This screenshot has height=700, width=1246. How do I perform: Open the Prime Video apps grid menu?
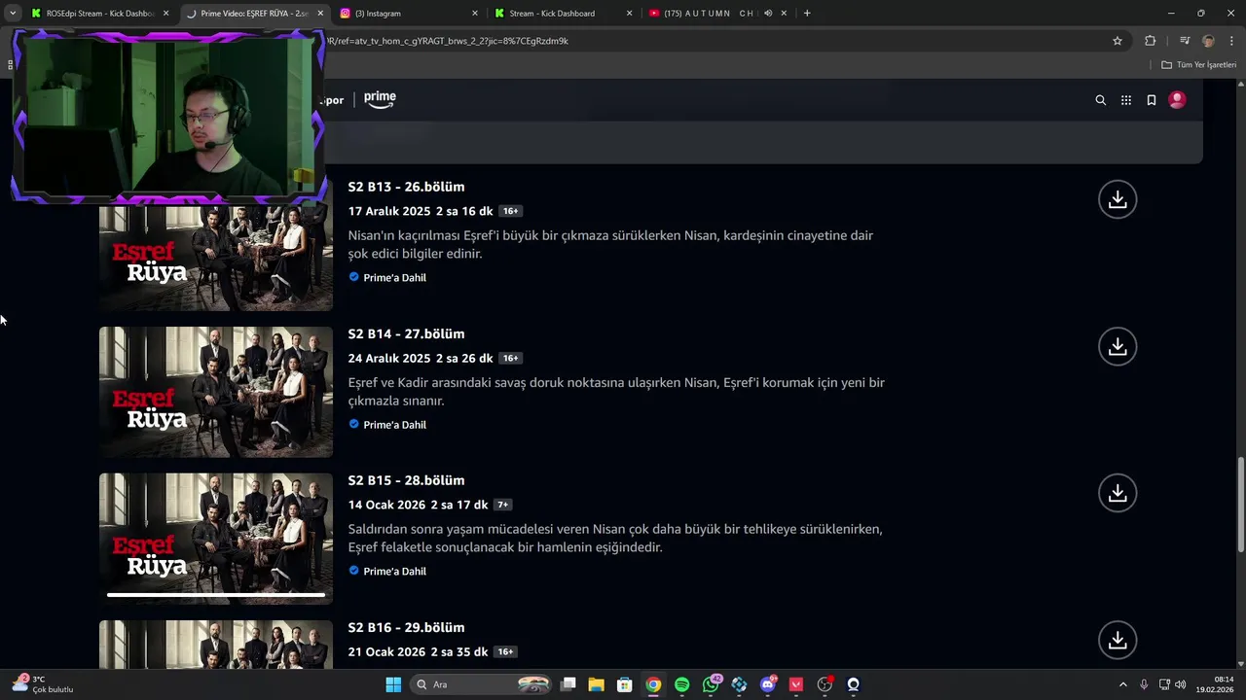(1126, 100)
